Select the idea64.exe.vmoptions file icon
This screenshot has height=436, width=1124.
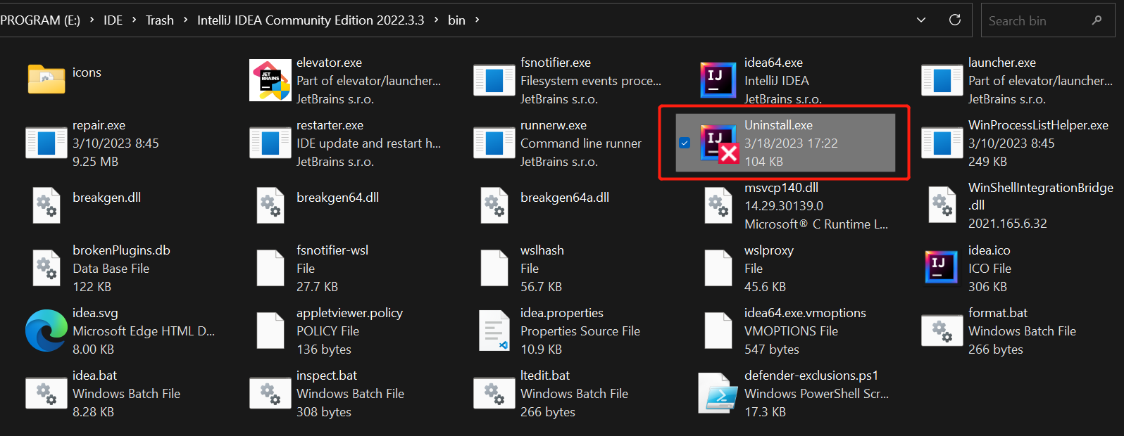pyautogui.click(x=718, y=331)
